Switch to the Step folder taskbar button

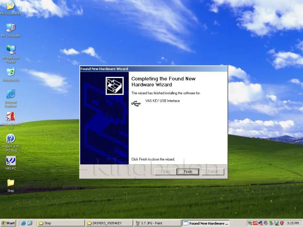[x=61, y=223]
